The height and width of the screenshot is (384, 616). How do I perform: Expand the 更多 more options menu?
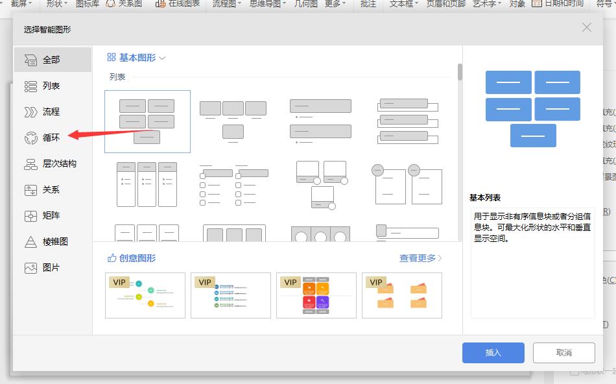(332, 5)
